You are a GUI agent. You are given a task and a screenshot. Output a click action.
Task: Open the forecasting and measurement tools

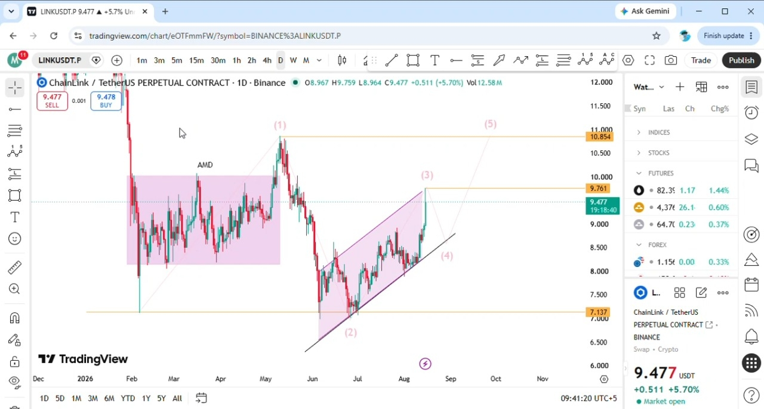(15, 174)
